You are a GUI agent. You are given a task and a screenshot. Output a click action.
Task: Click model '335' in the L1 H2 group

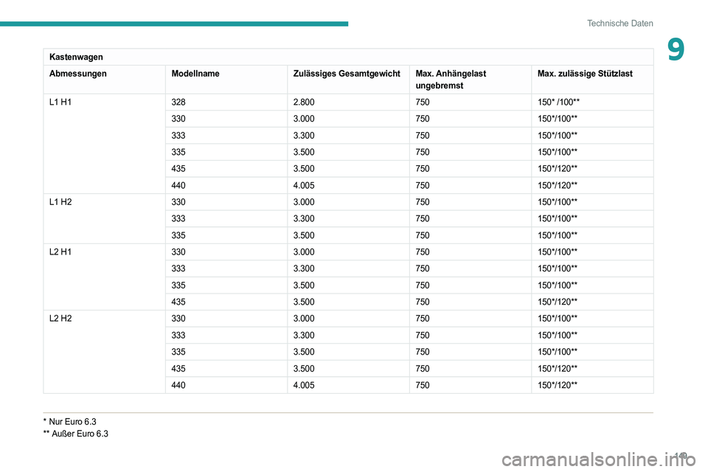(x=178, y=235)
